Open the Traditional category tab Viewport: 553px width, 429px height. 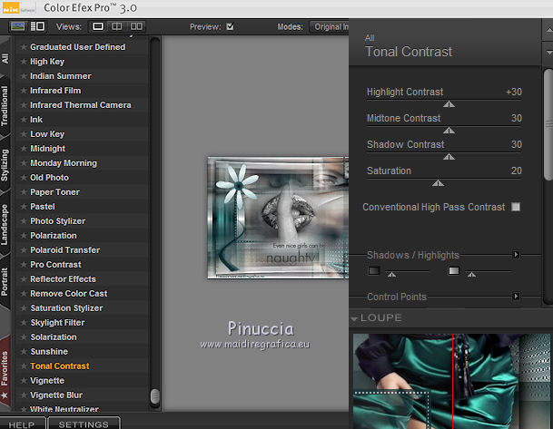click(5, 106)
